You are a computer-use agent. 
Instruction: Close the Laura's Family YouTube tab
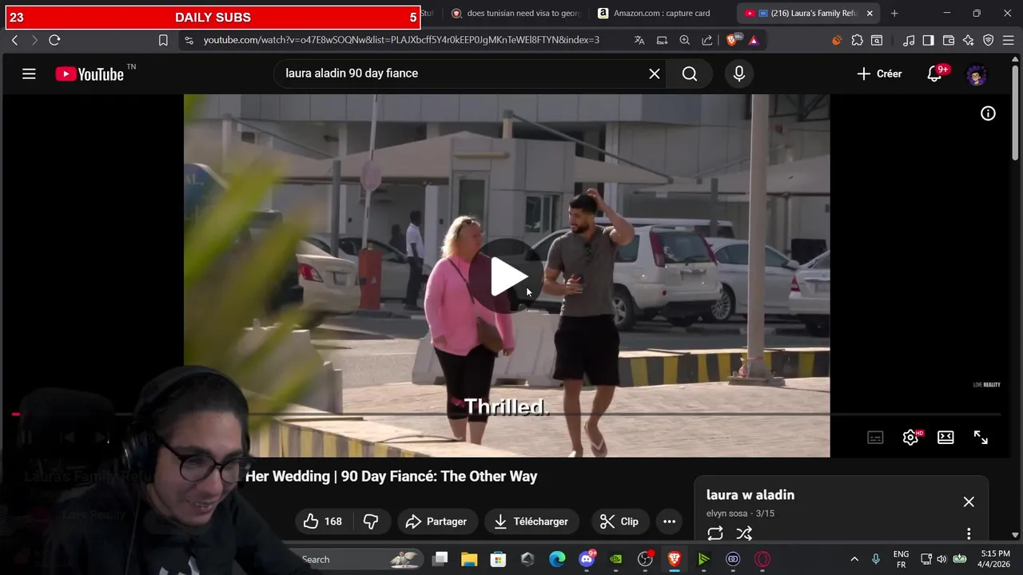(870, 13)
